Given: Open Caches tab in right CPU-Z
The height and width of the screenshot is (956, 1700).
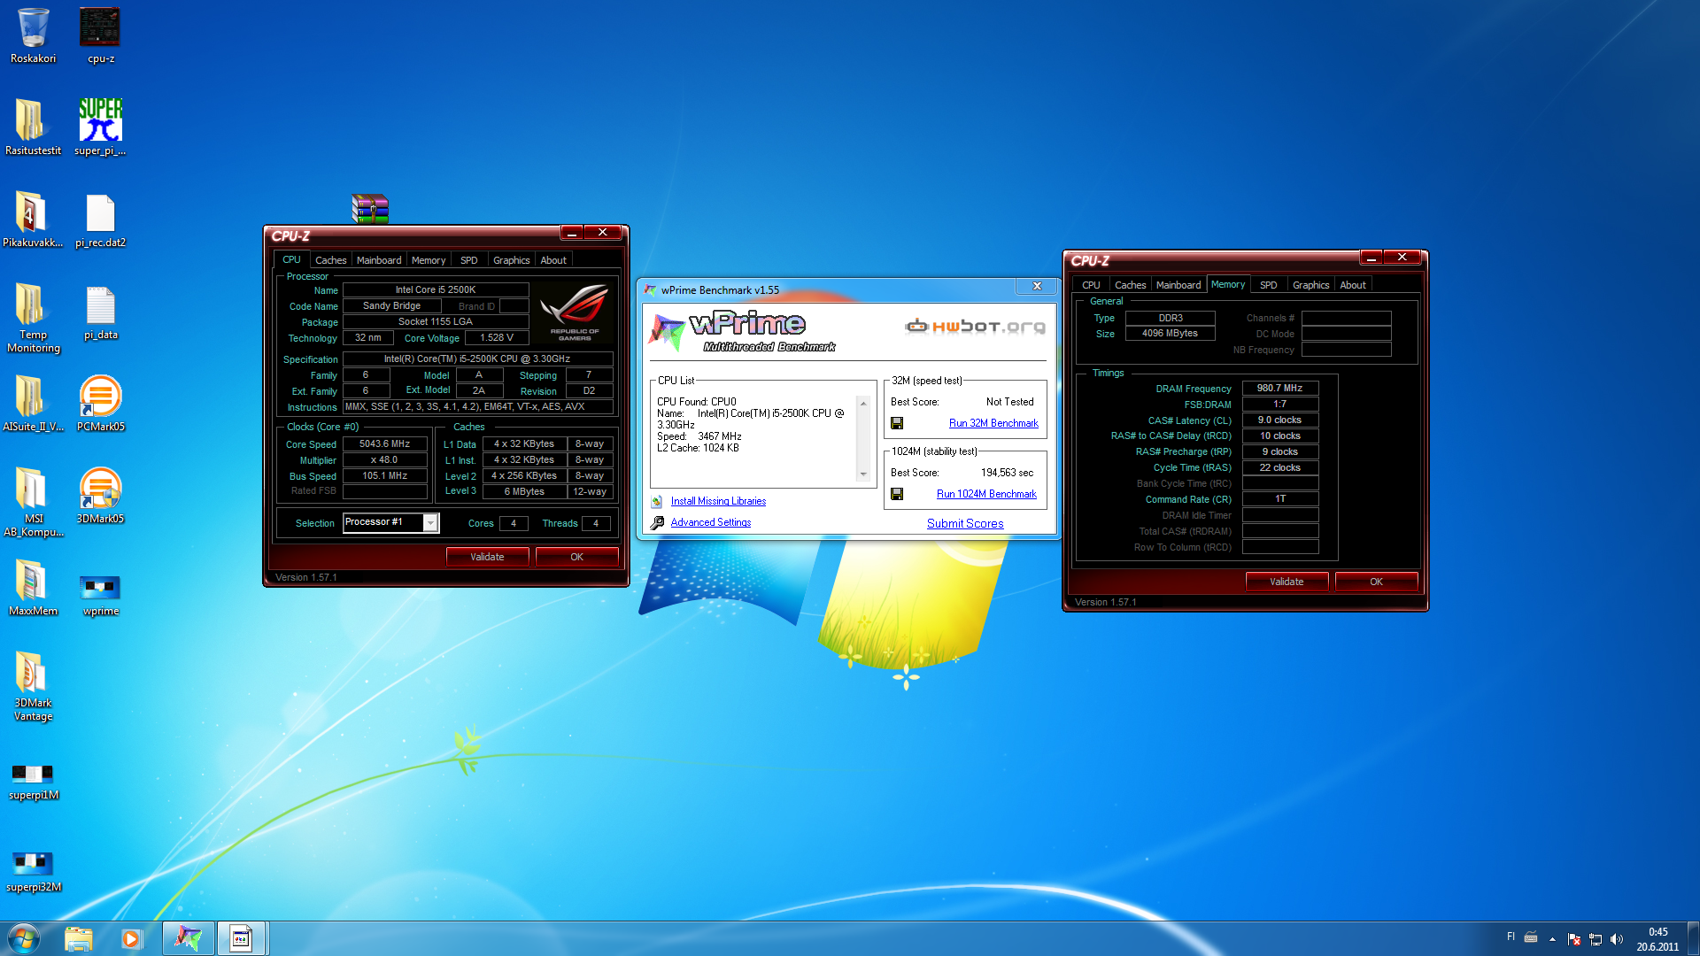Looking at the screenshot, I should click(x=1131, y=285).
